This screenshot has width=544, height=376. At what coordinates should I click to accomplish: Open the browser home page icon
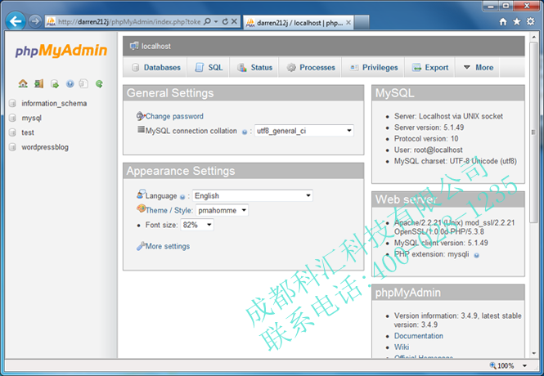(503, 22)
